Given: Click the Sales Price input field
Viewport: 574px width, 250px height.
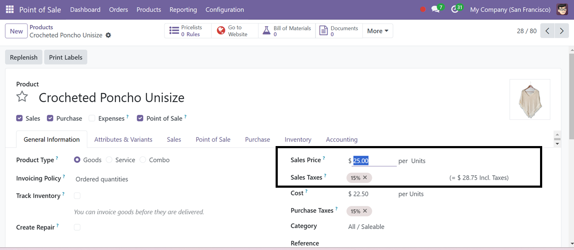Looking at the screenshot, I should click(374, 161).
